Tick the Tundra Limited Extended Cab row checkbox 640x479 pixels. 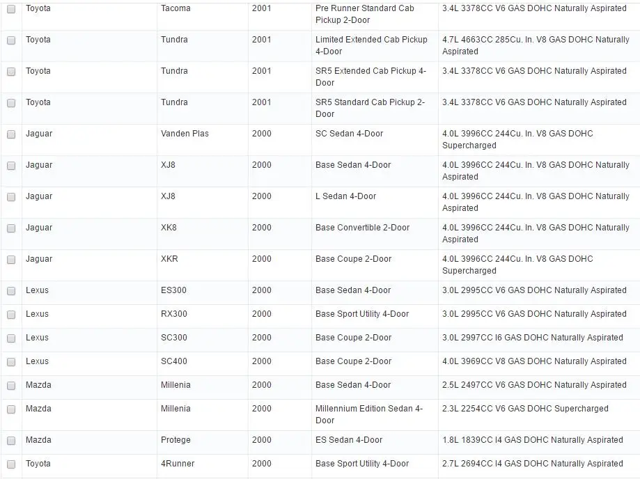11,40
